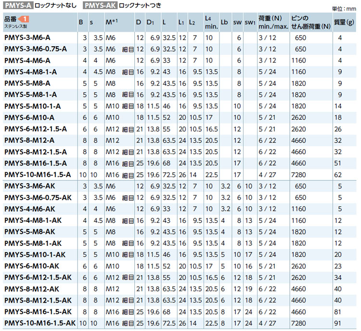Select the PMYS-5-M10-1-A row
The height and width of the screenshot is (331, 361).
coord(32,106)
